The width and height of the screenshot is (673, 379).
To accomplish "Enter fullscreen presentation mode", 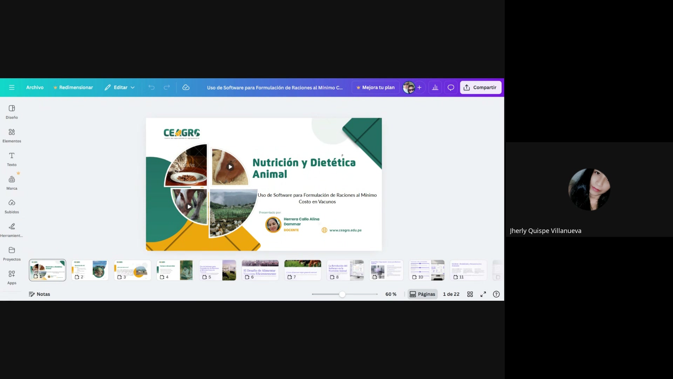I will pyautogui.click(x=483, y=294).
